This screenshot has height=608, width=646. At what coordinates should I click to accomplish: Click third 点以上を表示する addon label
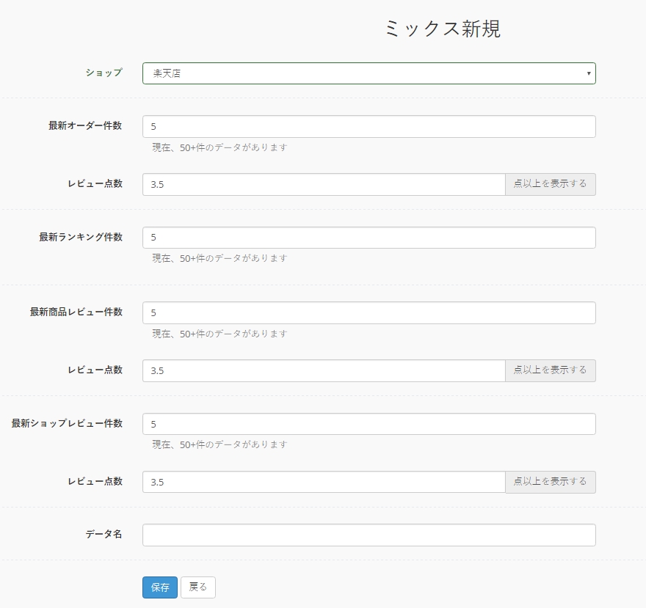pyautogui.click(x=550, y=482)
